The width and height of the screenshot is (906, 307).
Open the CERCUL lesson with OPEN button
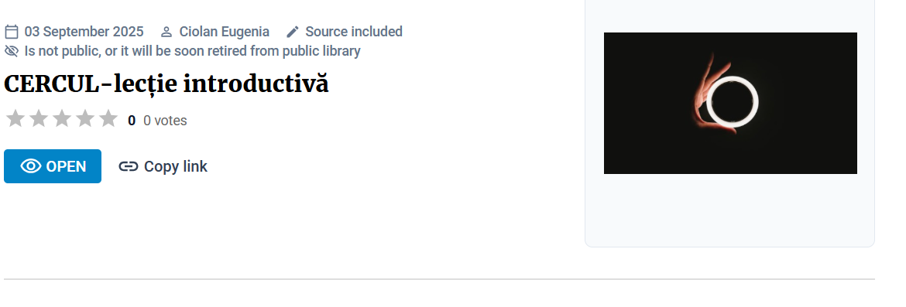click(x=53, y=166)
